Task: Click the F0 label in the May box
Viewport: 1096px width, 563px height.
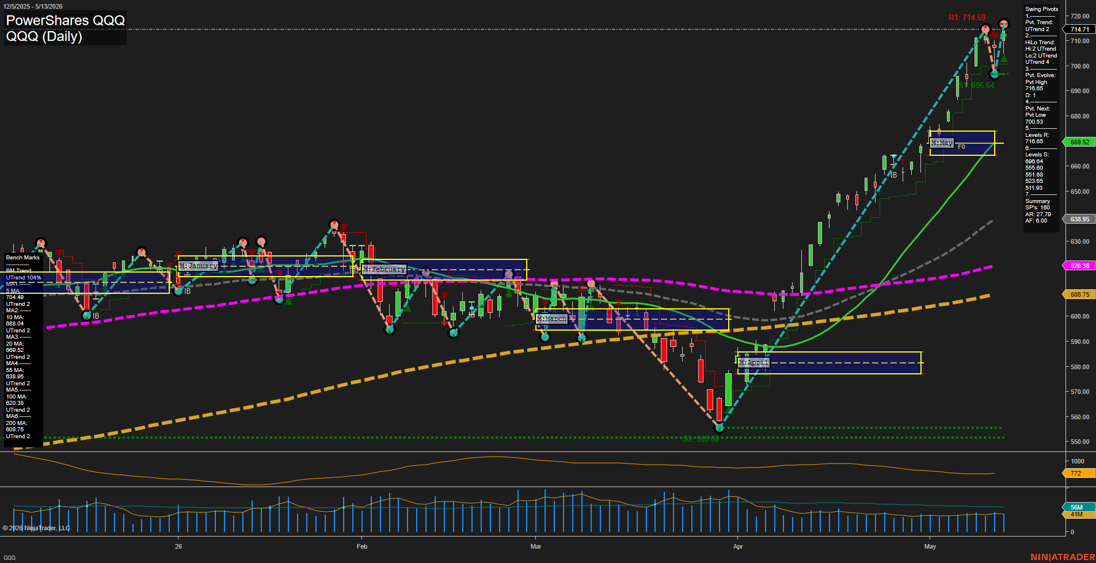Action: [961, 147]
